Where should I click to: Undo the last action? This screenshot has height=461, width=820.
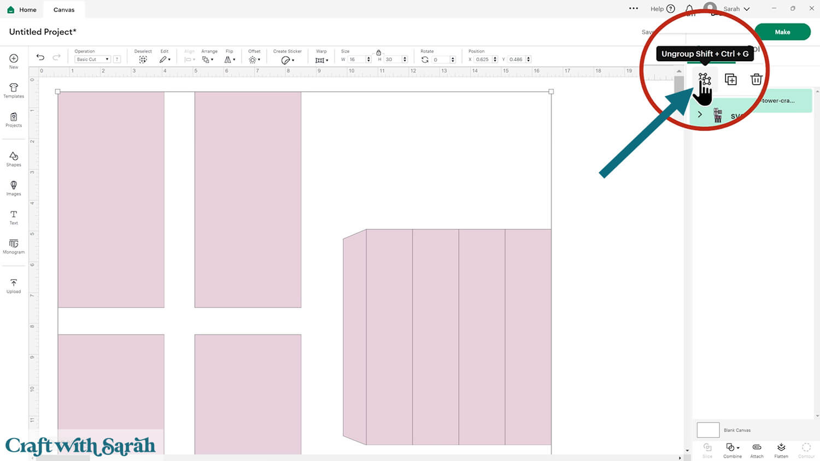coord(40,57)
